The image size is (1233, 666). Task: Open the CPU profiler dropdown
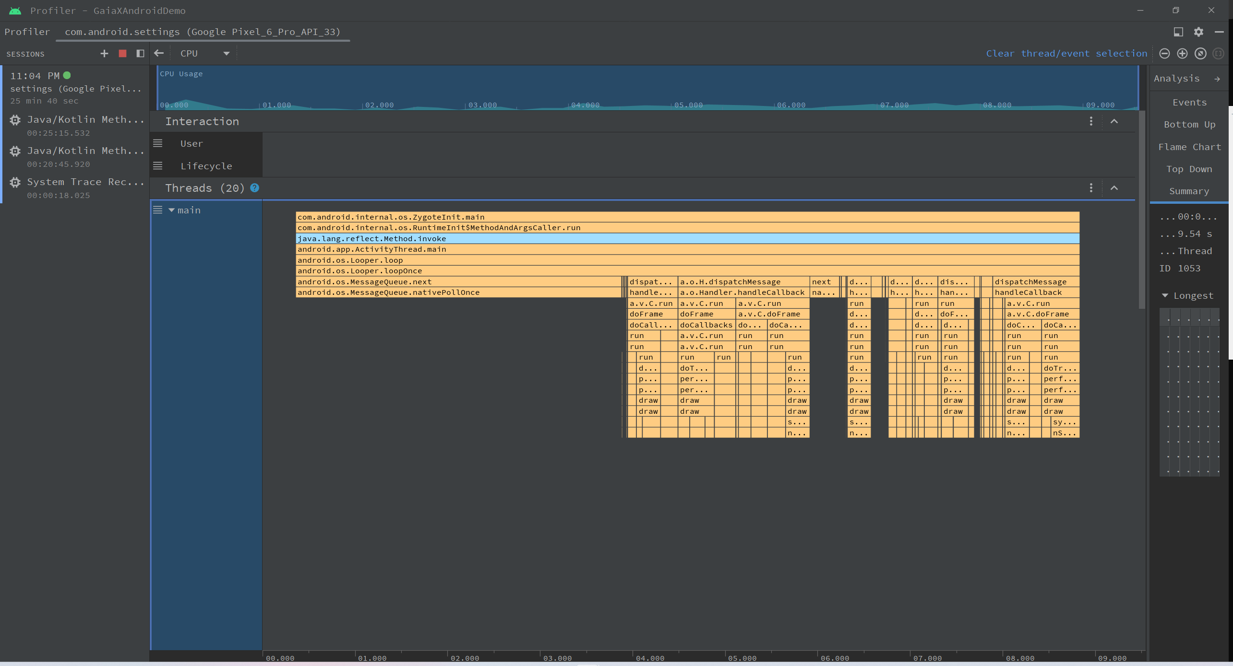pos(205,53)
